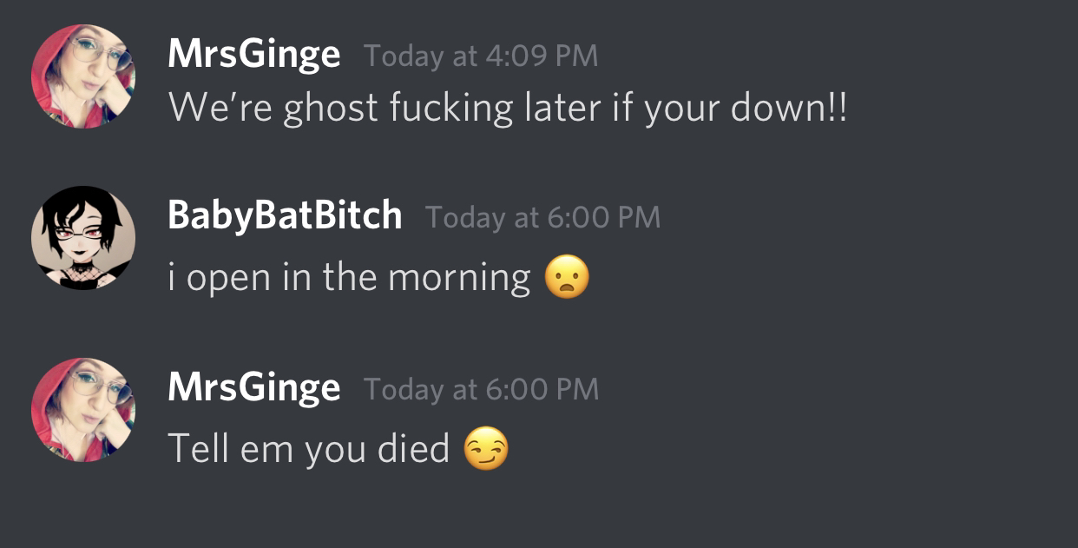Click the worried face emoji after "morning"

coord(567,278)
